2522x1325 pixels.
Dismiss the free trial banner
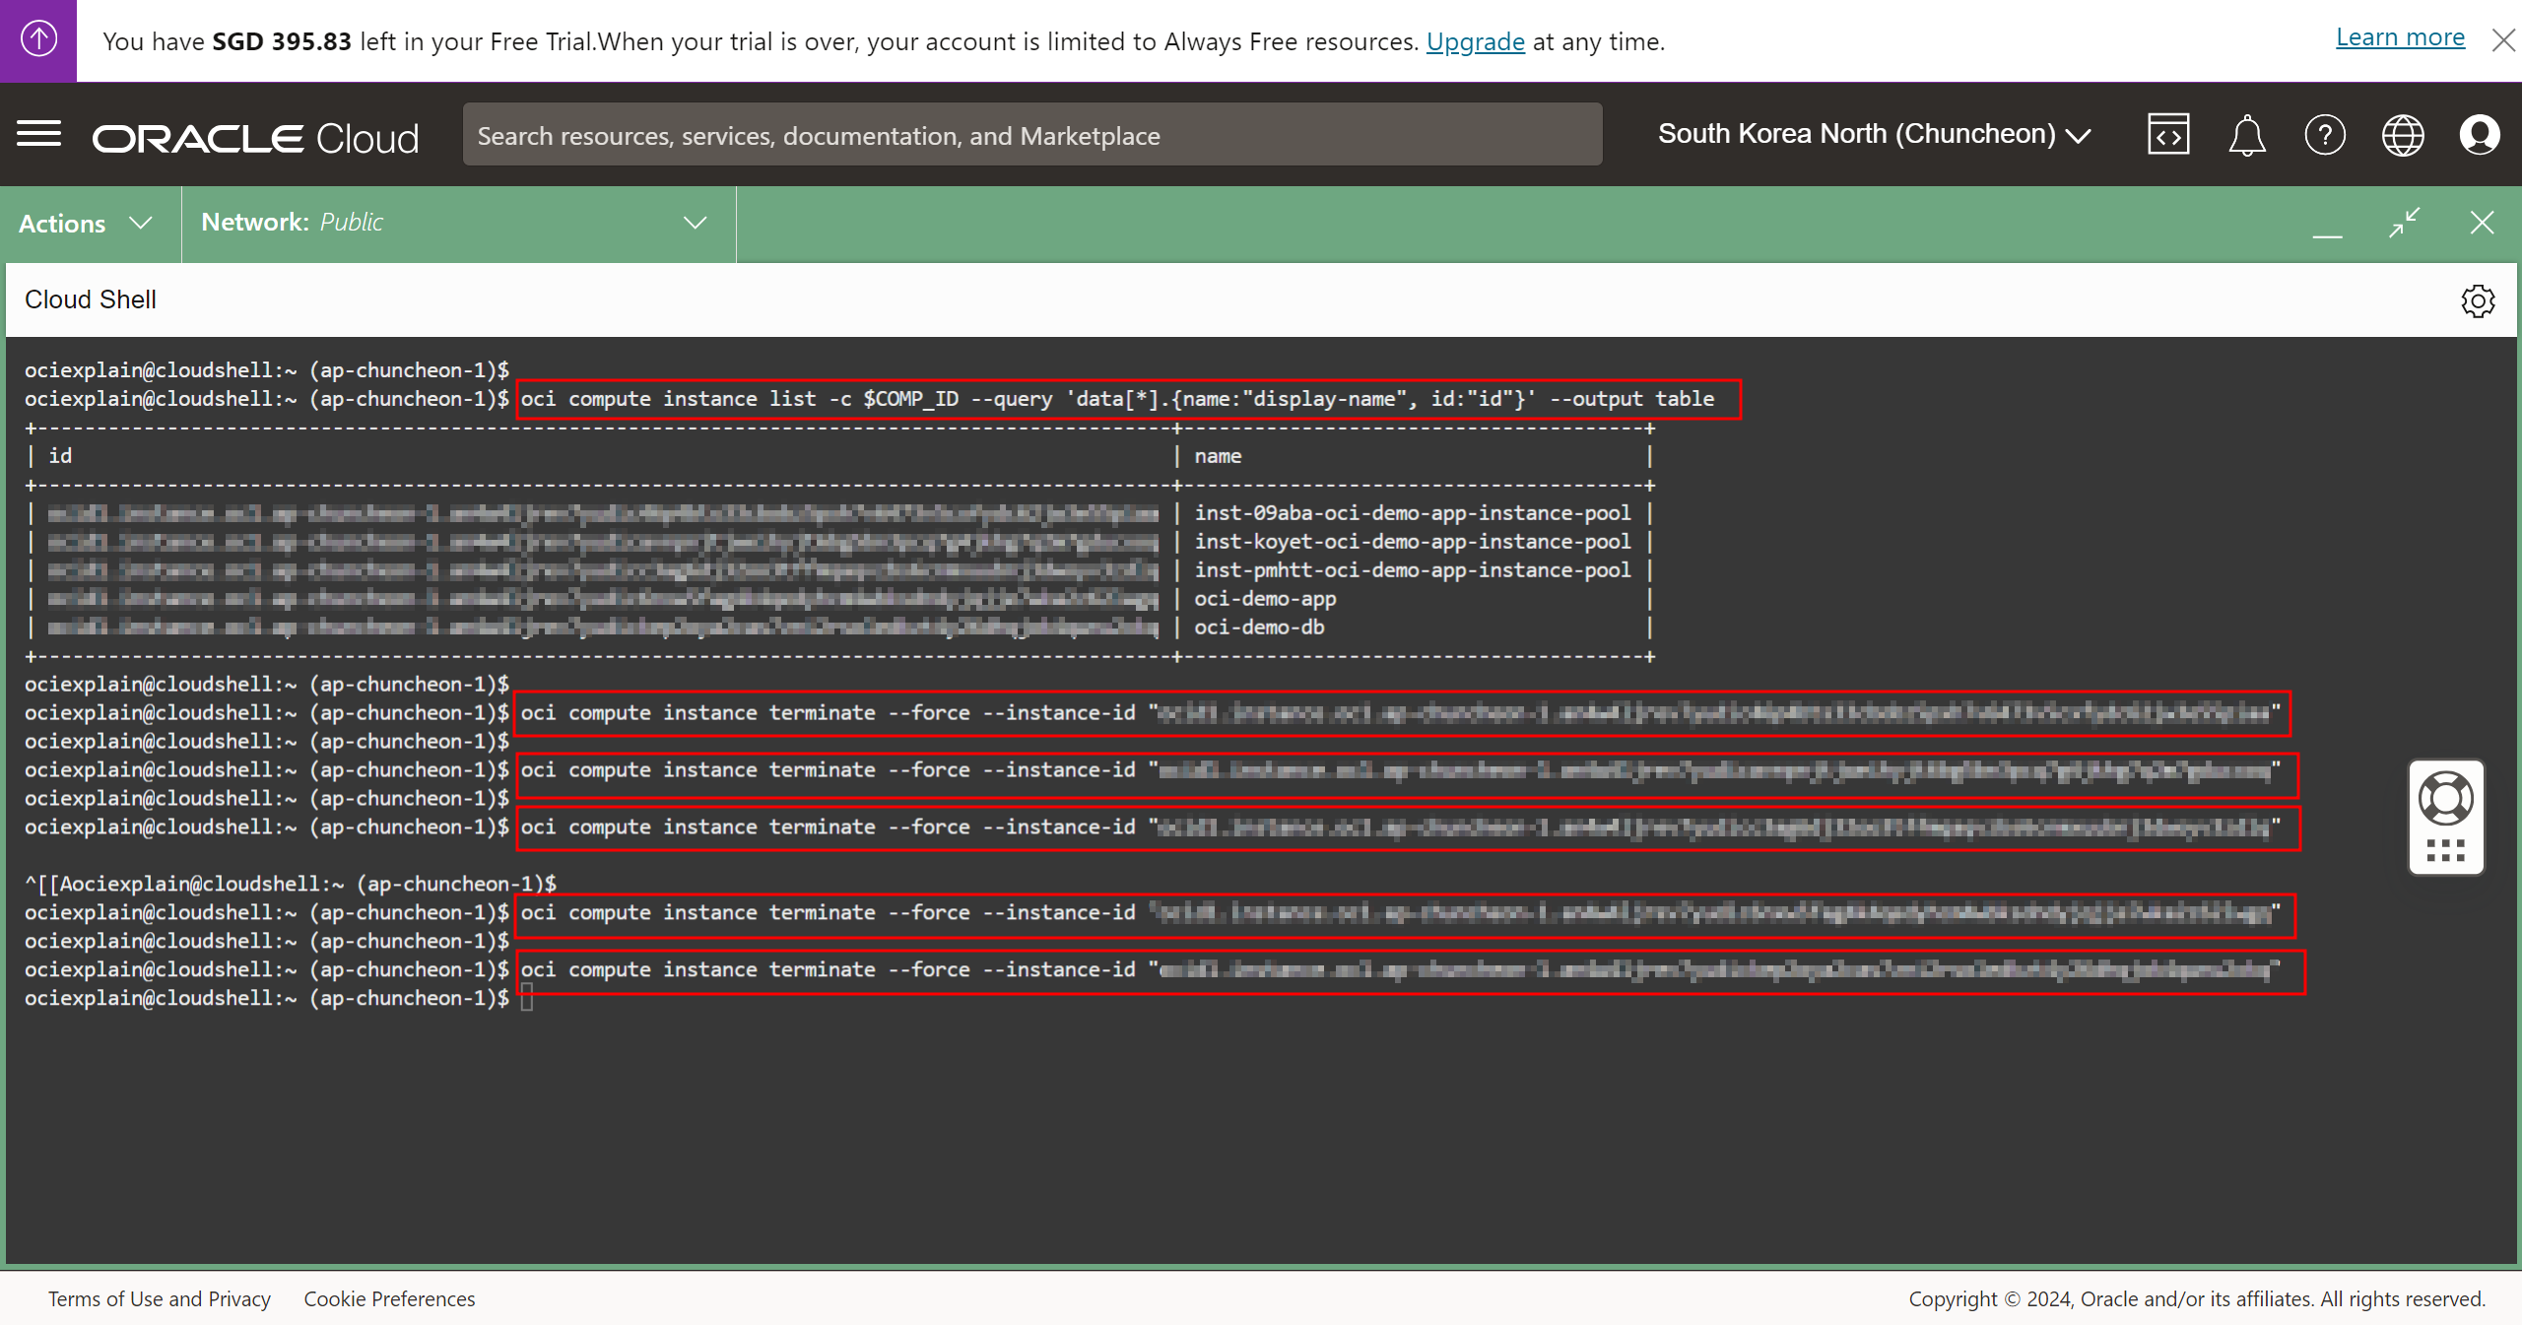[x=2502, y=40]
